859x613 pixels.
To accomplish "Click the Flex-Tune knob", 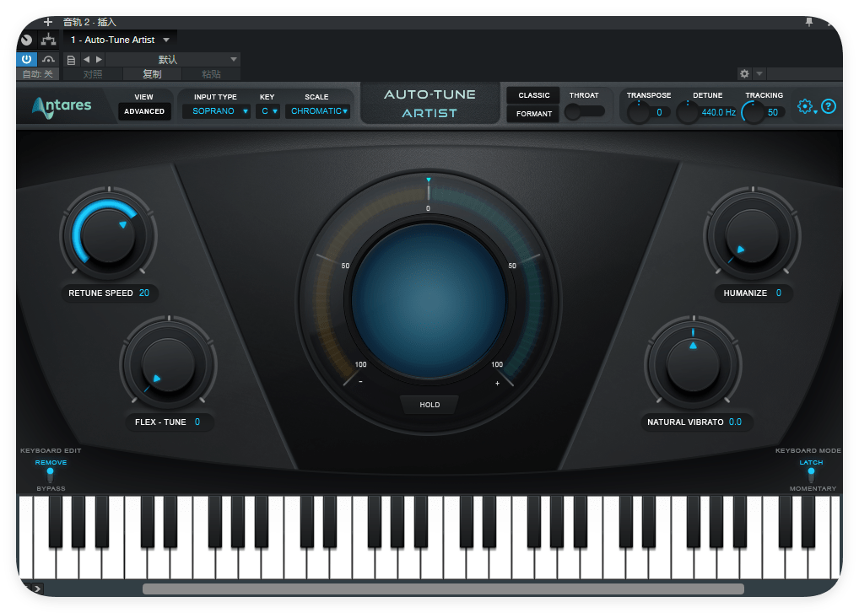I will coord(168,365).
